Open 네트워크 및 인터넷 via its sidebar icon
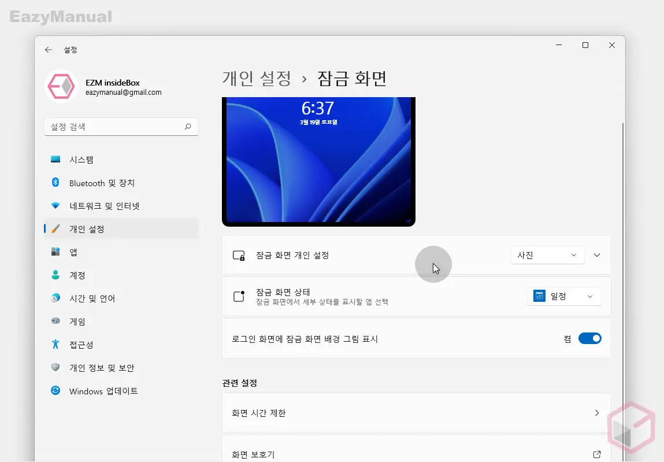 [x=55, y=205]
